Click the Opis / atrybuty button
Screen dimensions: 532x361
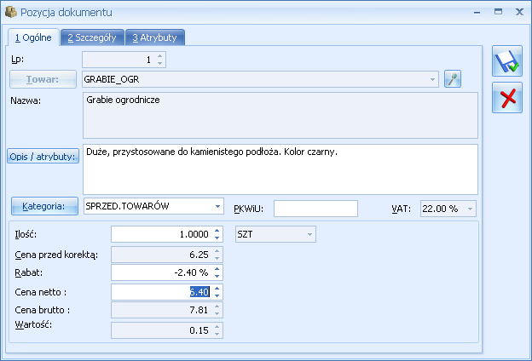click(x=43, y=157)
